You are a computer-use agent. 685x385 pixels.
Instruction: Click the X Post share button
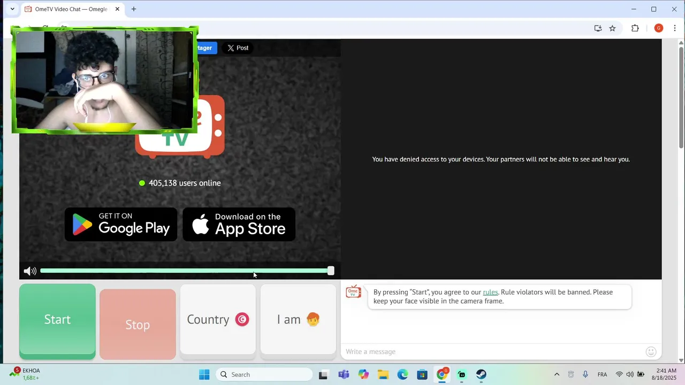(x=238, y=48)
